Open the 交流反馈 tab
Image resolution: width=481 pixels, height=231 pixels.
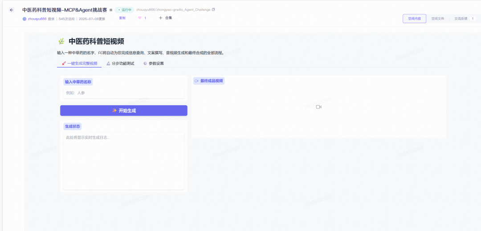click(461, 19)
